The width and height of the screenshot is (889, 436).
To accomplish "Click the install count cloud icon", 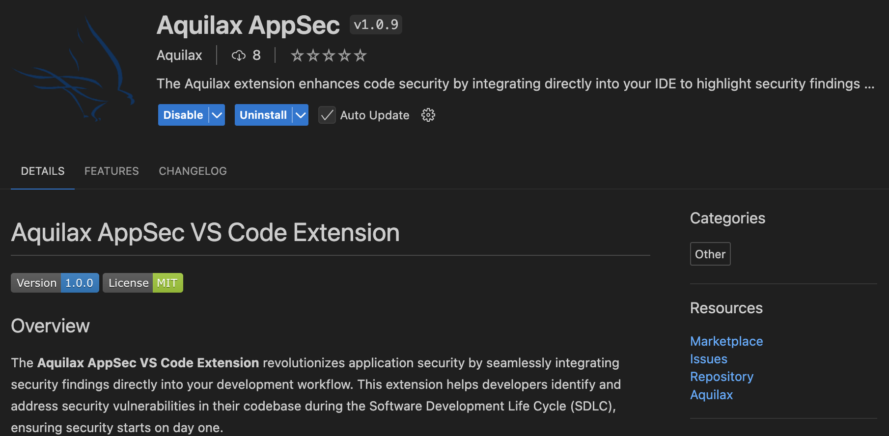I will coord(239,55).
